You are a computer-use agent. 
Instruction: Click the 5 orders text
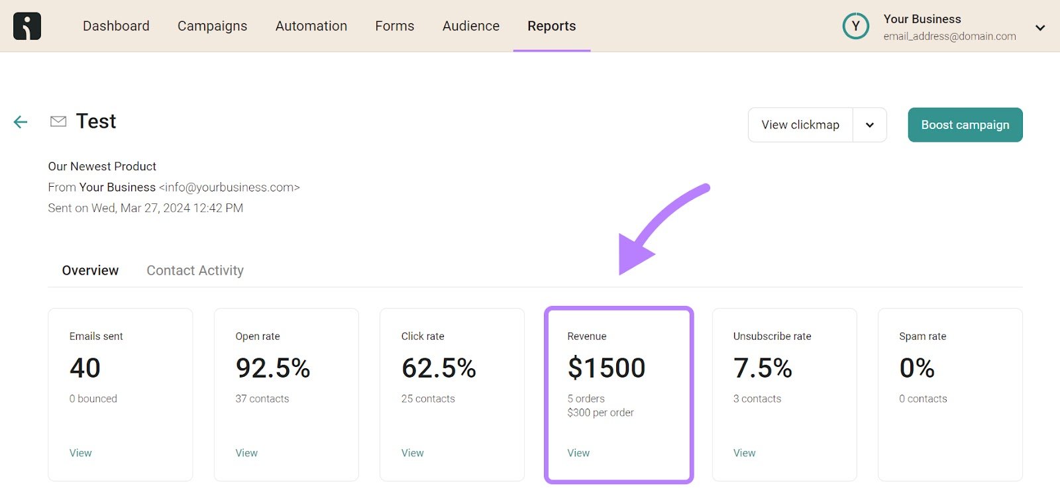pyautogui.click(x=586, y=399)
